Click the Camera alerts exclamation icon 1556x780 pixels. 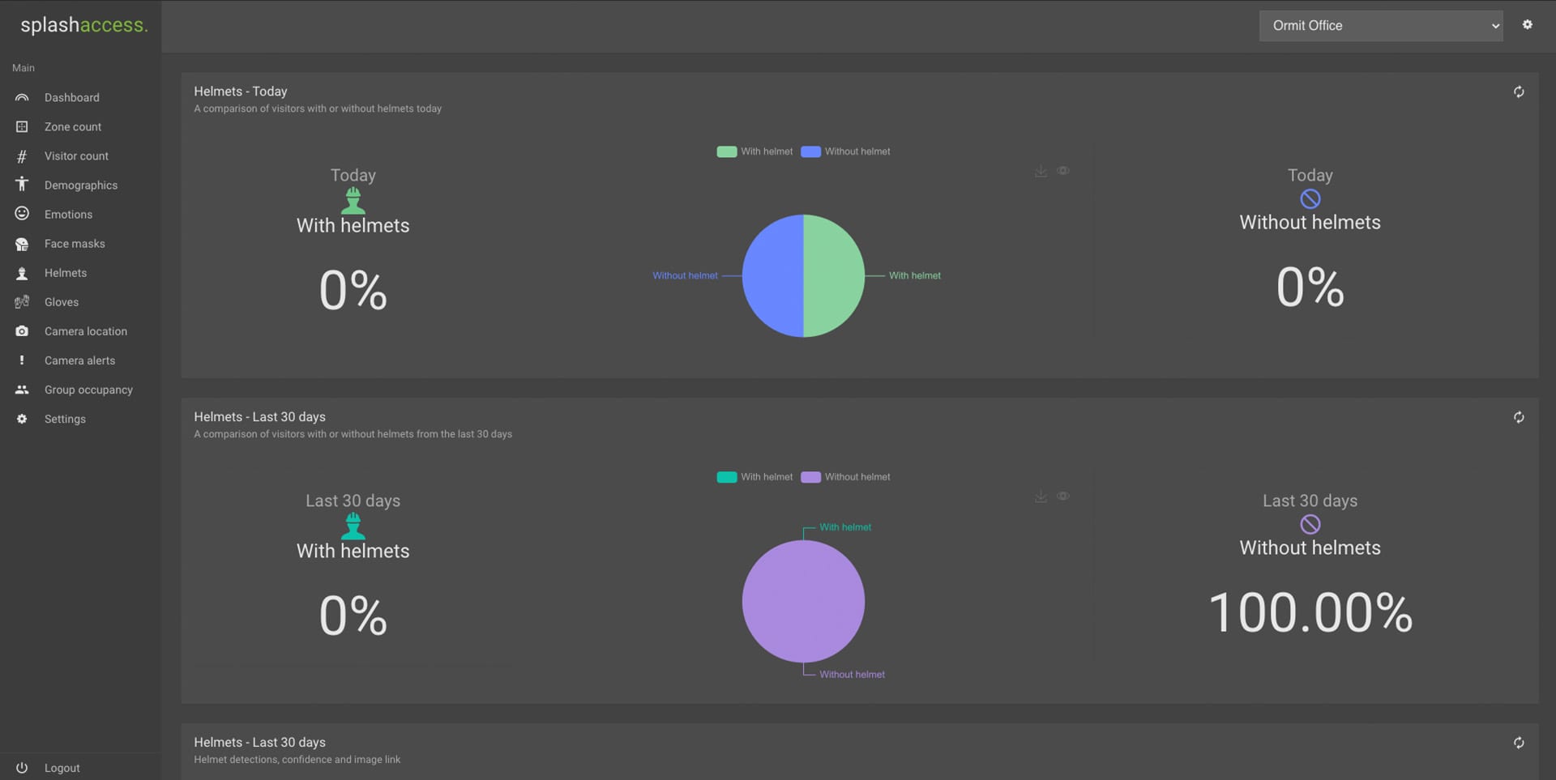[x=22, y=360]
